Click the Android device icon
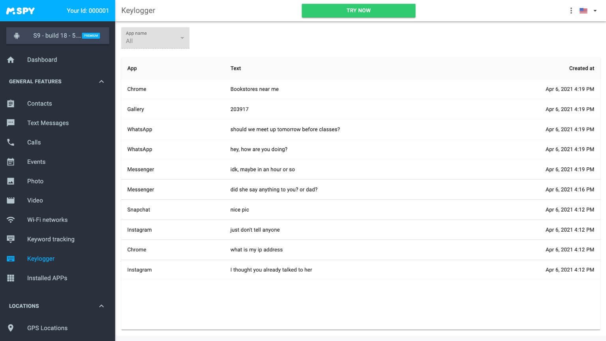Image resolution: width=606 pixels, height=341 pixels. tap(17, 36)
